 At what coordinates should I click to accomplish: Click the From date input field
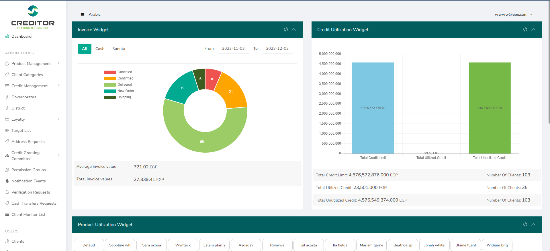233,48
